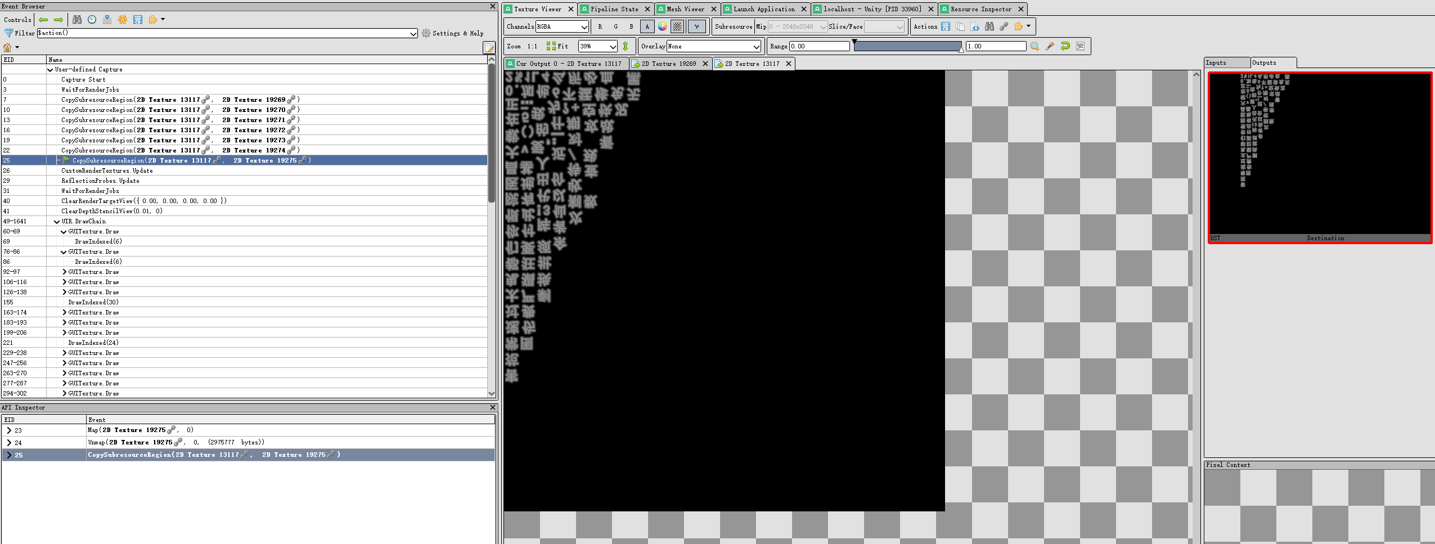Image resolution: width=1435 pixels, height=544 pixels.
Task: Click the clock icon to time action durations
Action: [92, 20]
